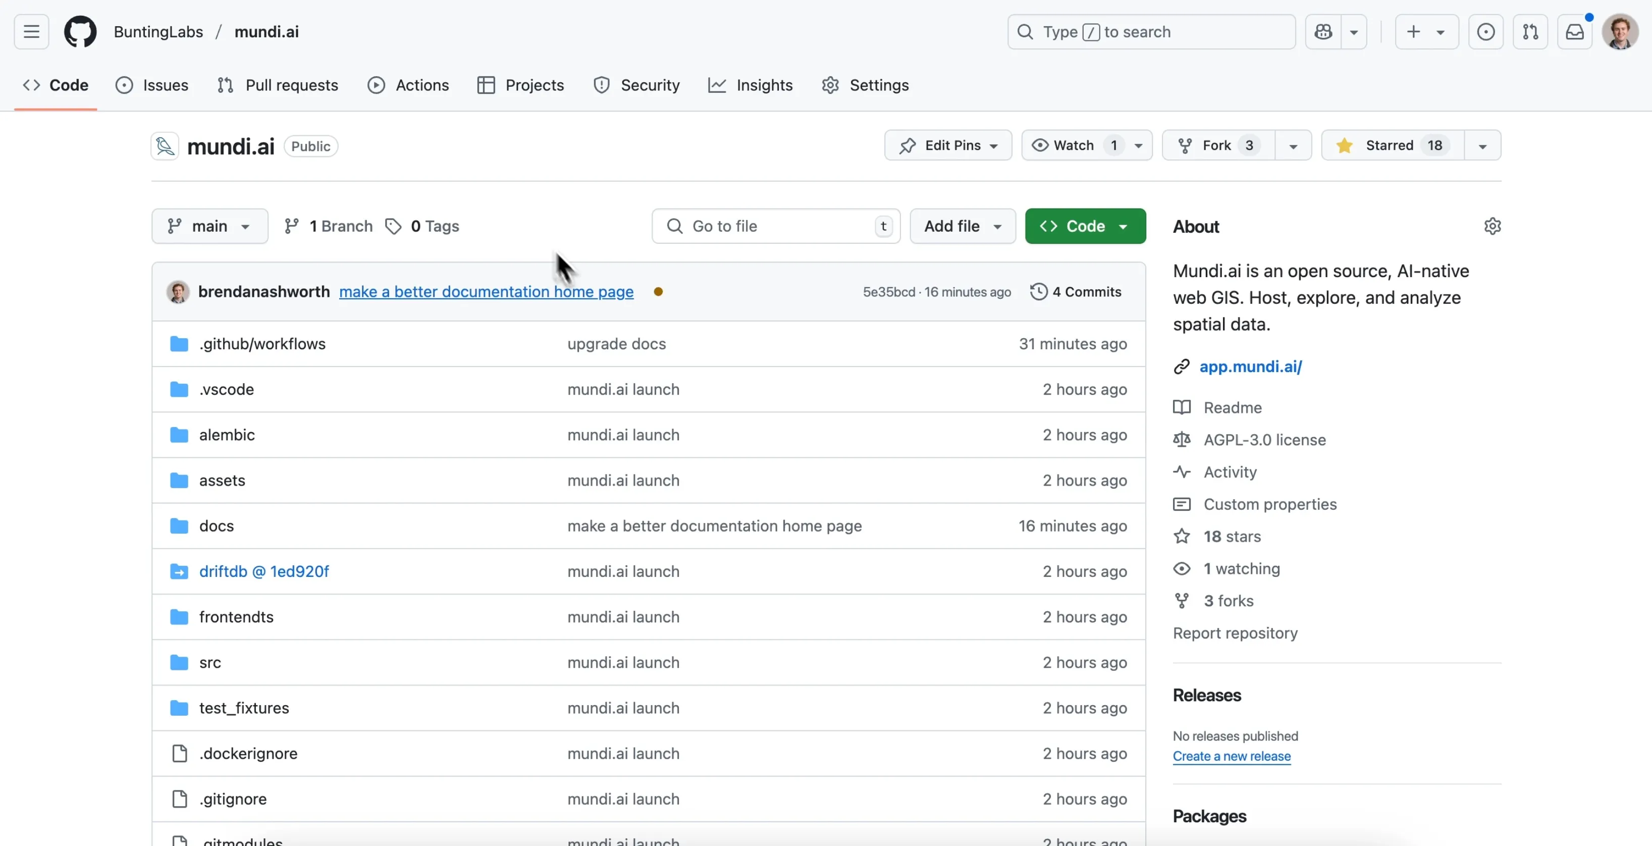The width and height of the screenshot is (1652, 846).
Task: Toggle the Starred button
Action: pyautogui.click(x=1393, y=145)
